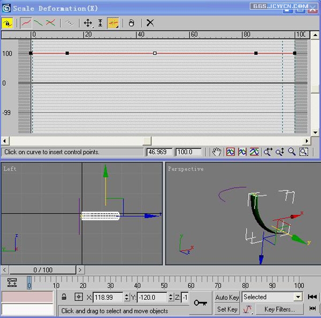The width and height of the screenshot is (321, 318).
Task: Click deformation scroll up arrow
Action: tap(315, 35)
